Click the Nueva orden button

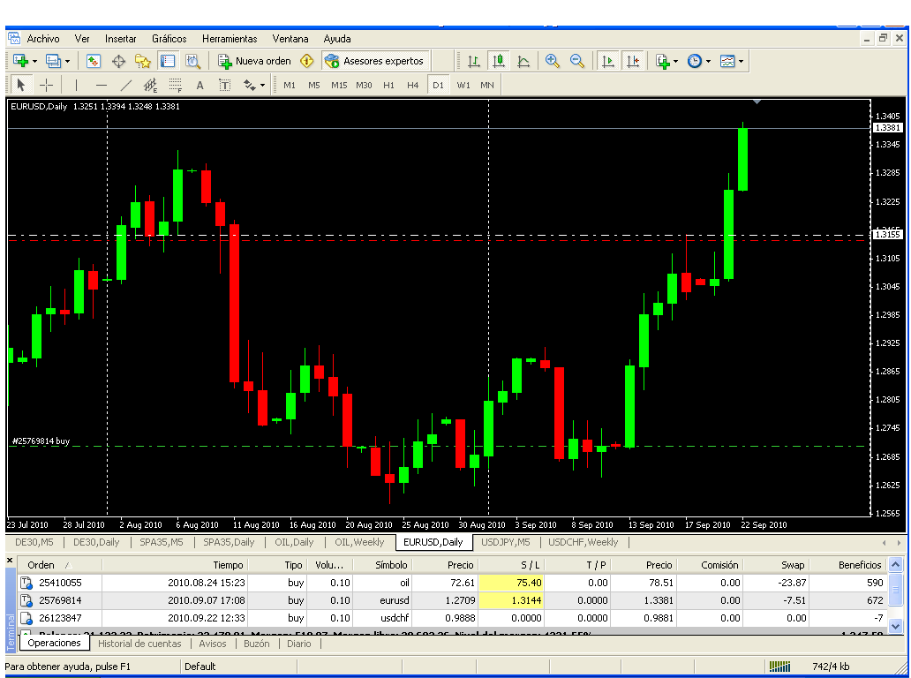[x=254, y=61]
